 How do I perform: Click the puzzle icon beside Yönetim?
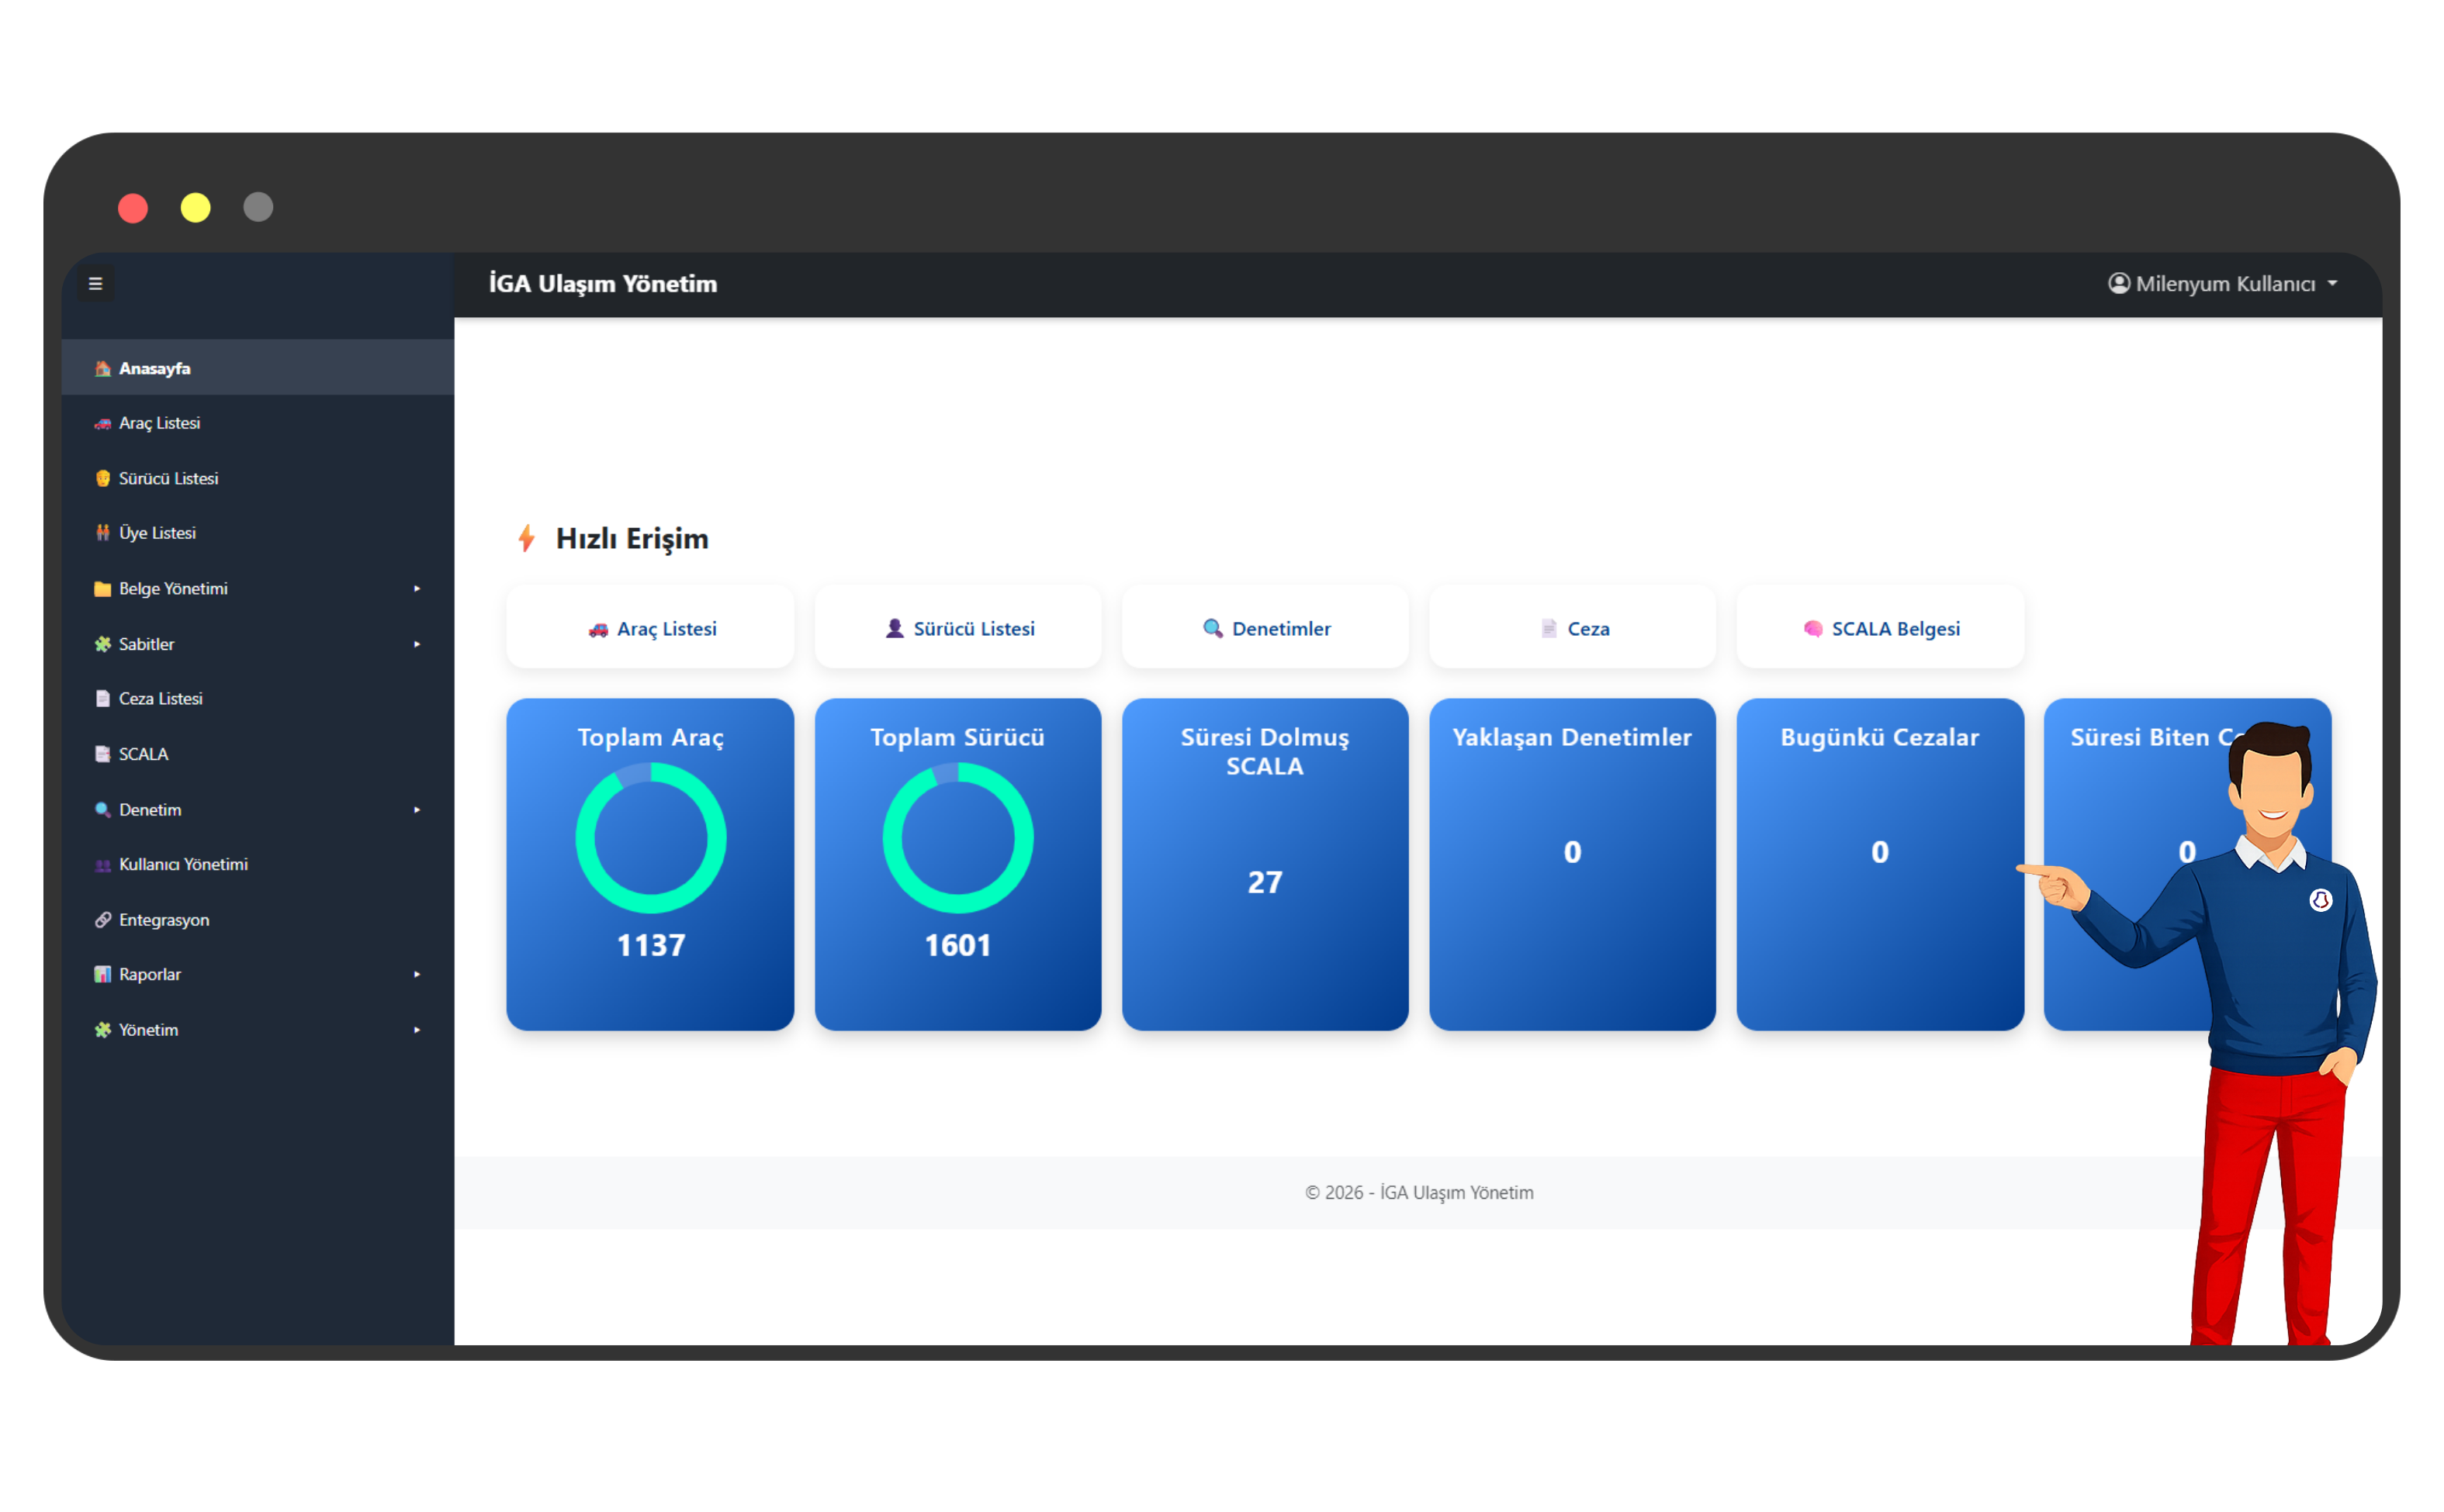tap(102, 1029)
